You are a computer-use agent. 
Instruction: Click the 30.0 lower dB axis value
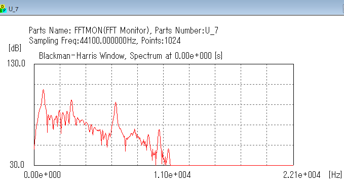pos(17,164)
